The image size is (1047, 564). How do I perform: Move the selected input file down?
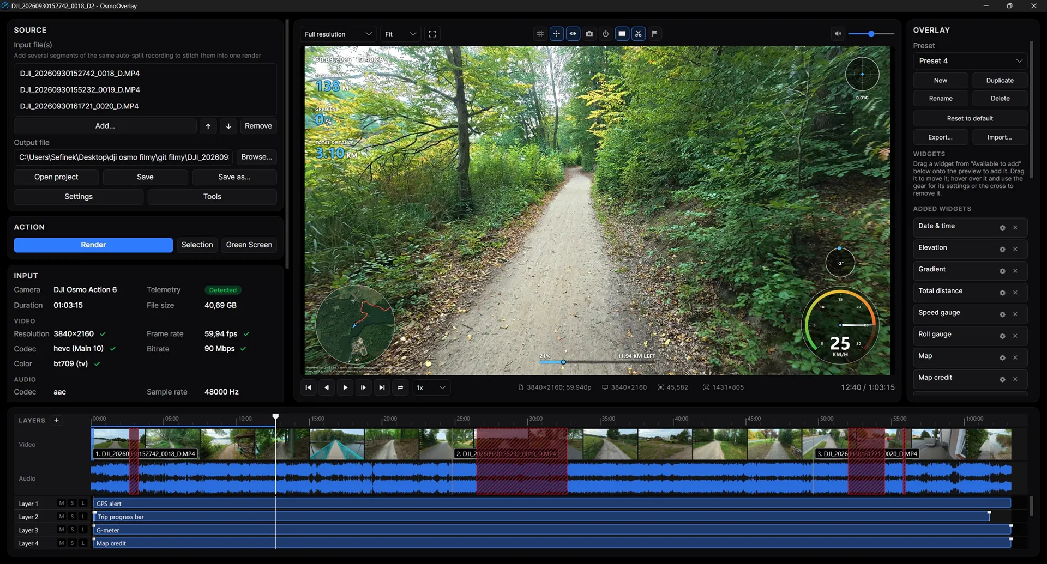click(228, 126)
